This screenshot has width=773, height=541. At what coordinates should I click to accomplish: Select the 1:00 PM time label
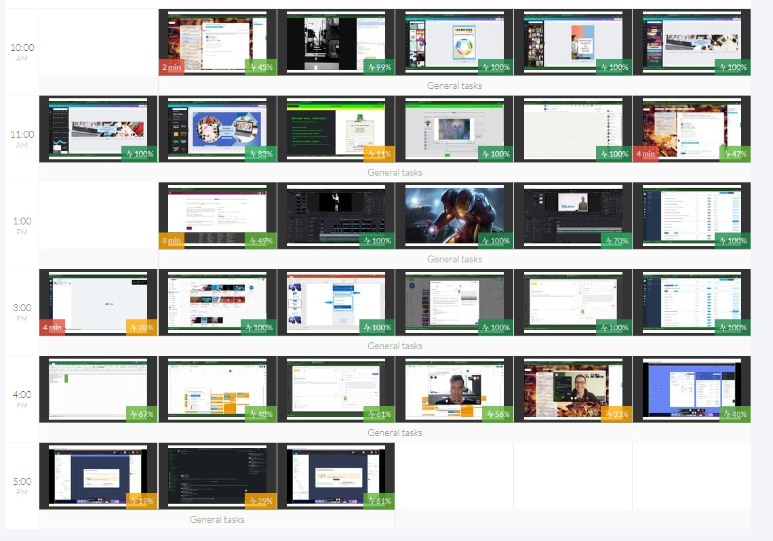[x=22, y=225]
